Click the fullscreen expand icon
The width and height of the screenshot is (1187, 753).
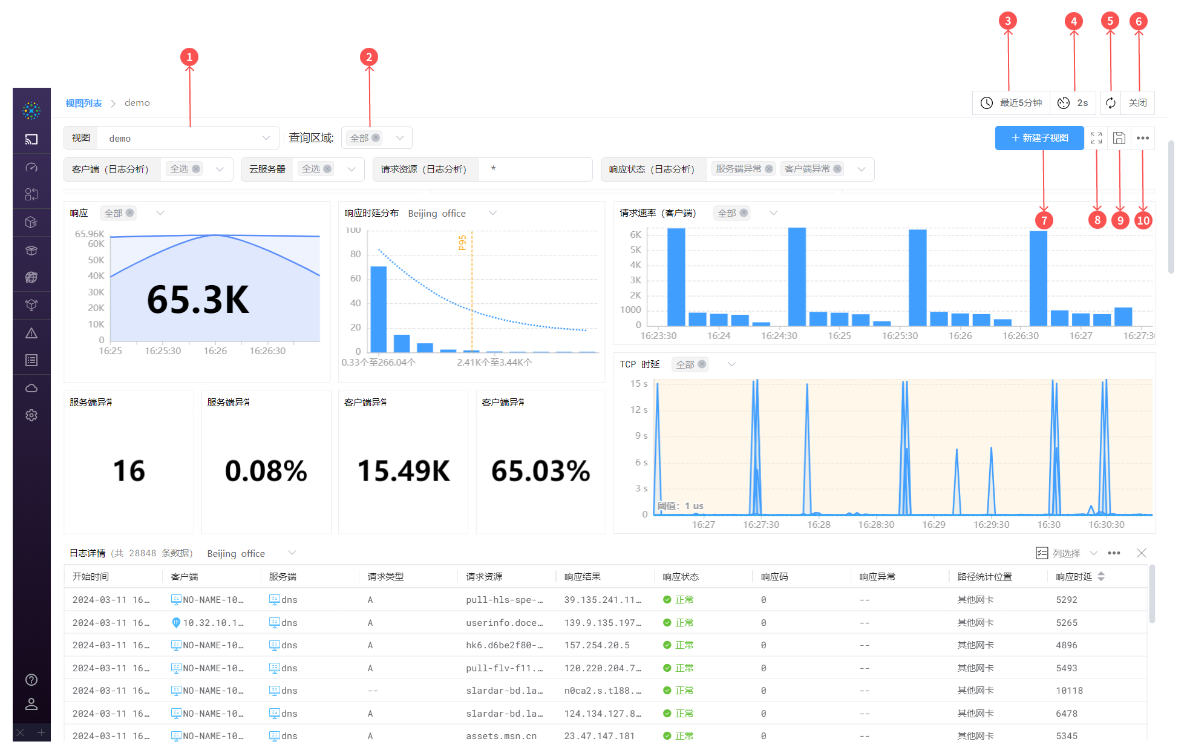1096,138
